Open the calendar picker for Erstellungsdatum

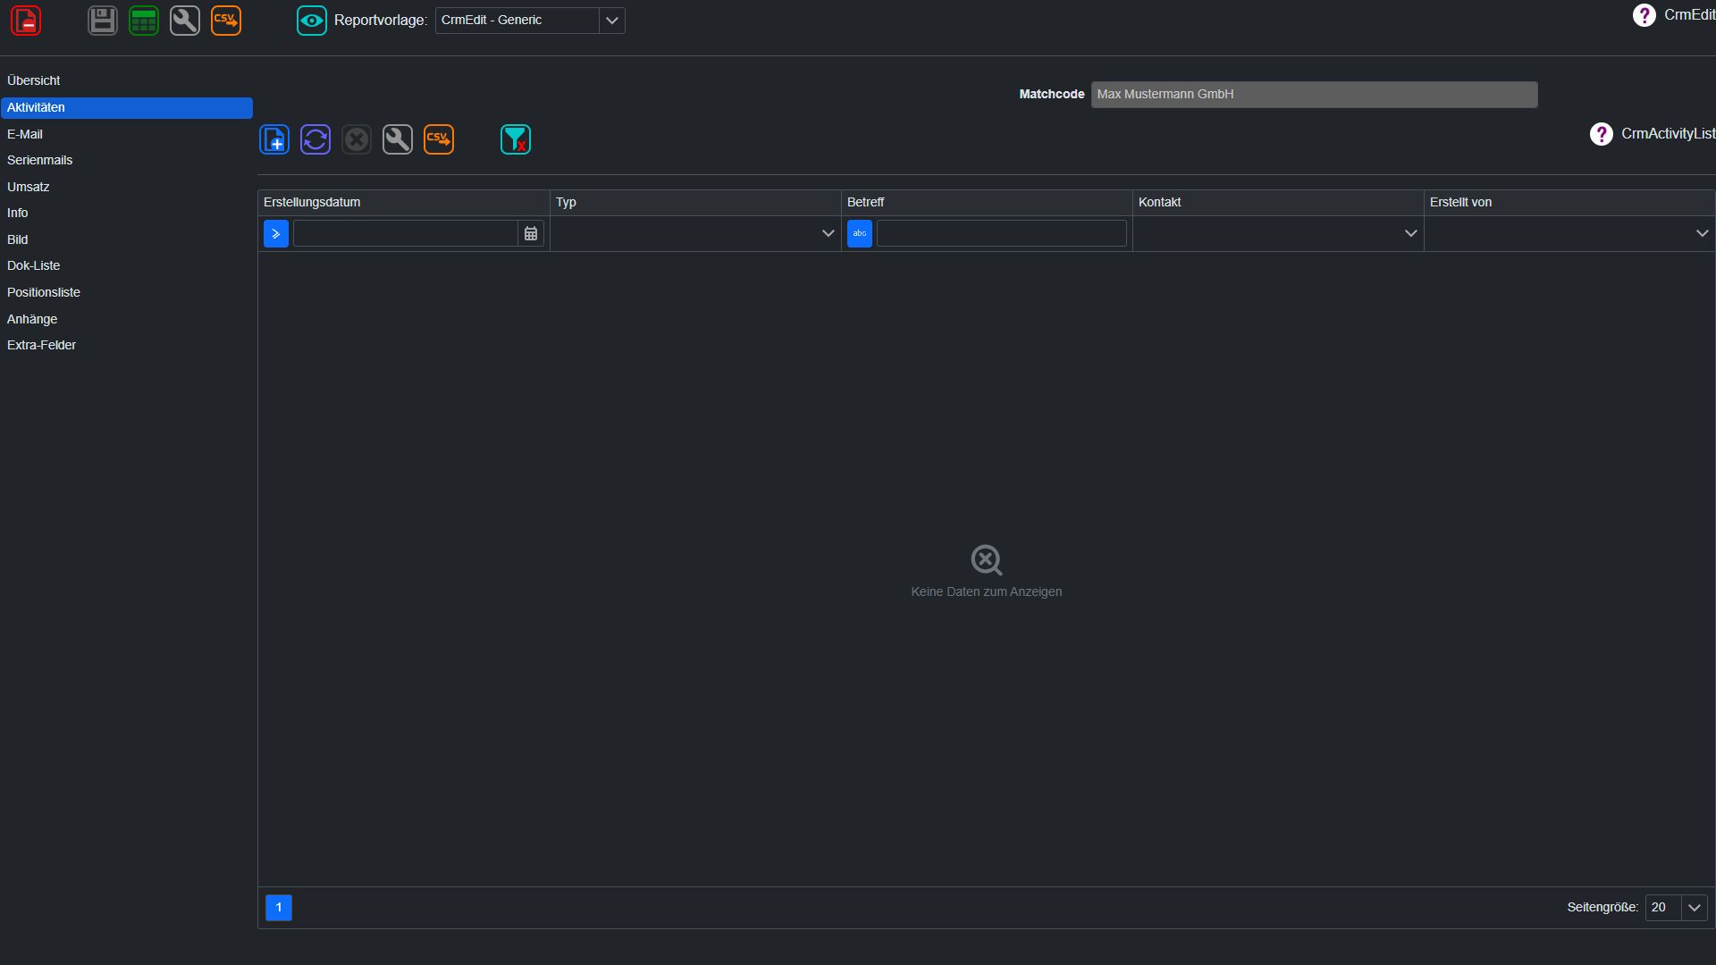[x=531, y=234]
